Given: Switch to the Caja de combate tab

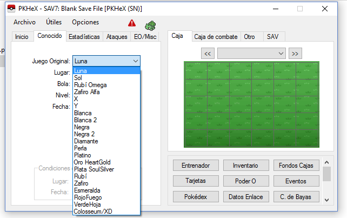Looking at the screenshot, I should pos(216,37).
